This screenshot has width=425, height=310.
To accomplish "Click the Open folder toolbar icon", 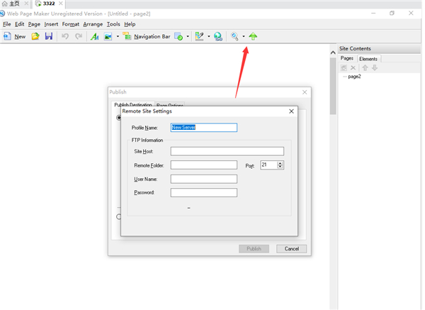I will click(35, 36).
